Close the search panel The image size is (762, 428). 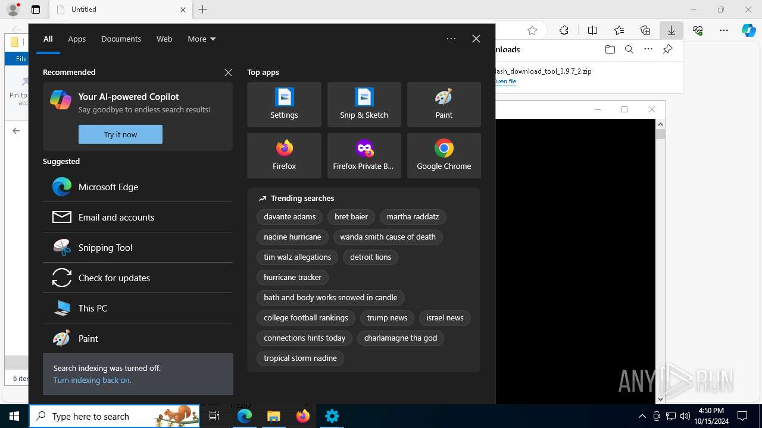476,39
